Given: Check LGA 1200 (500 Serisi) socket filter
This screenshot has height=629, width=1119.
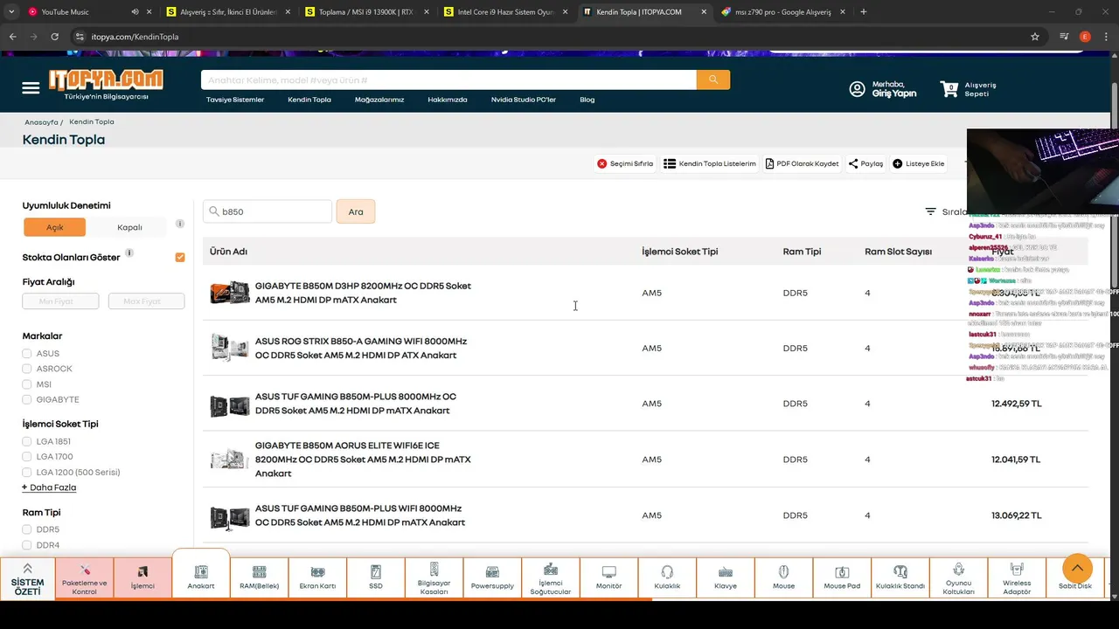Looking at the screenshot, I should pyautogui.click(x=28, y=472).
